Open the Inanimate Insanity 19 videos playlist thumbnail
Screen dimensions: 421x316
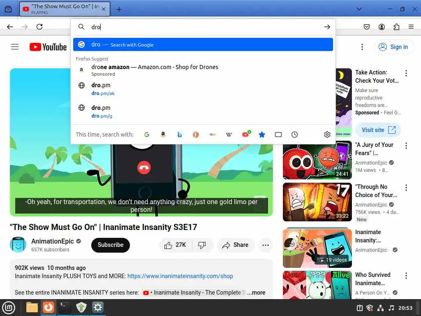pyautogui.click(x=317, y=248)
